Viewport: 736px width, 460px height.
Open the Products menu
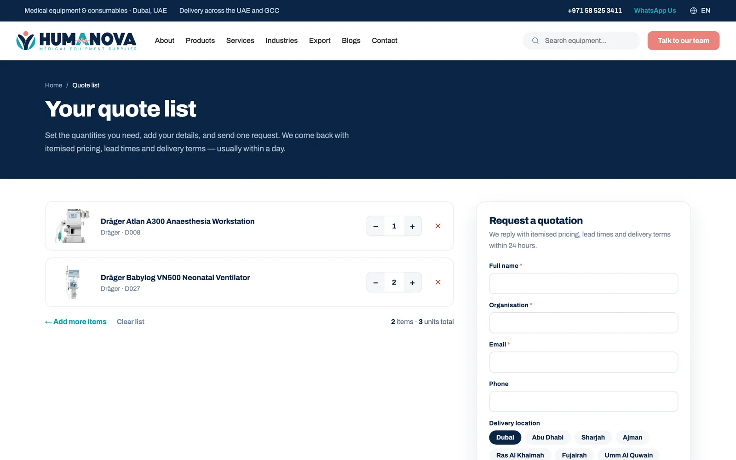click(200, 40)
